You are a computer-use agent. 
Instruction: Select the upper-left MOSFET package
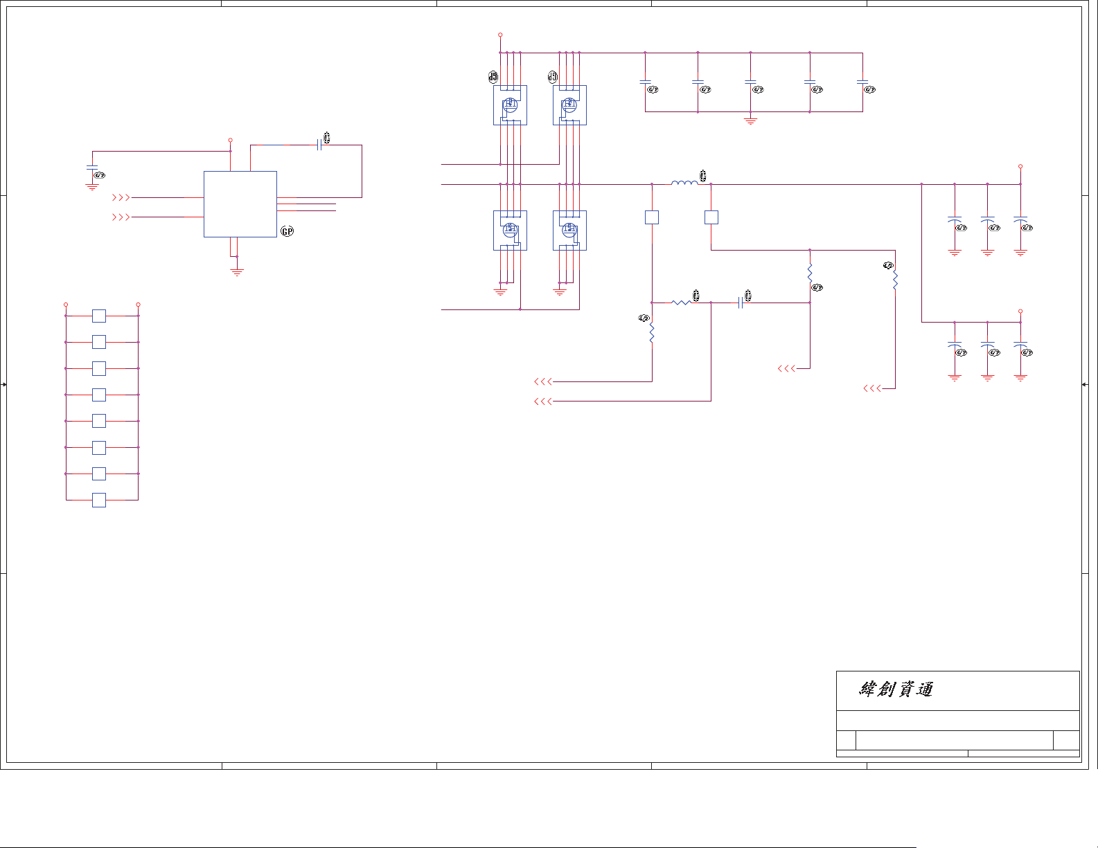point(510,105)
